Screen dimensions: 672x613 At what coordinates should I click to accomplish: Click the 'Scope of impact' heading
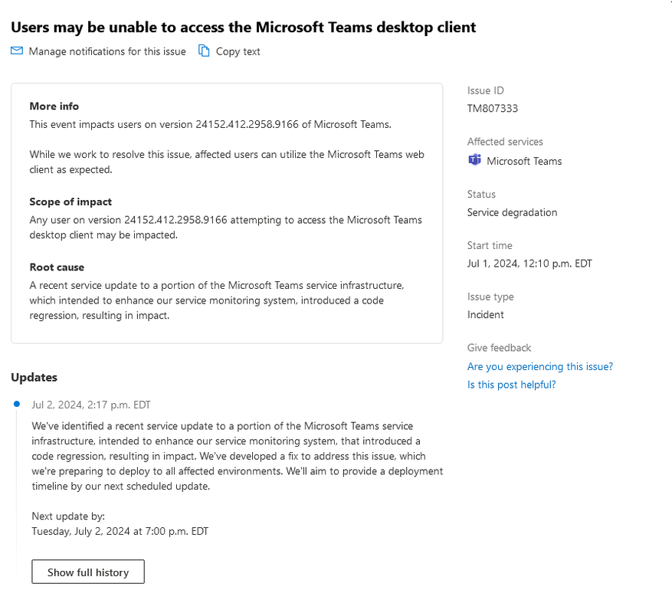tap(70, 202)
